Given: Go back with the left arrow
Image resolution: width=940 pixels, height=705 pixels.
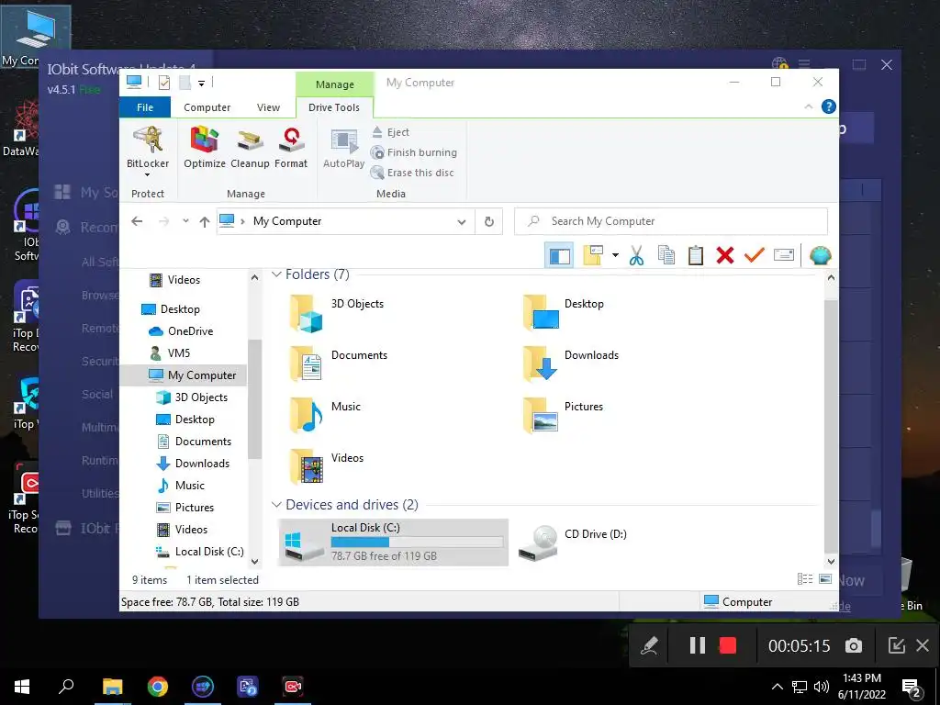Looking at the screenshot, I should coord(137,221).
